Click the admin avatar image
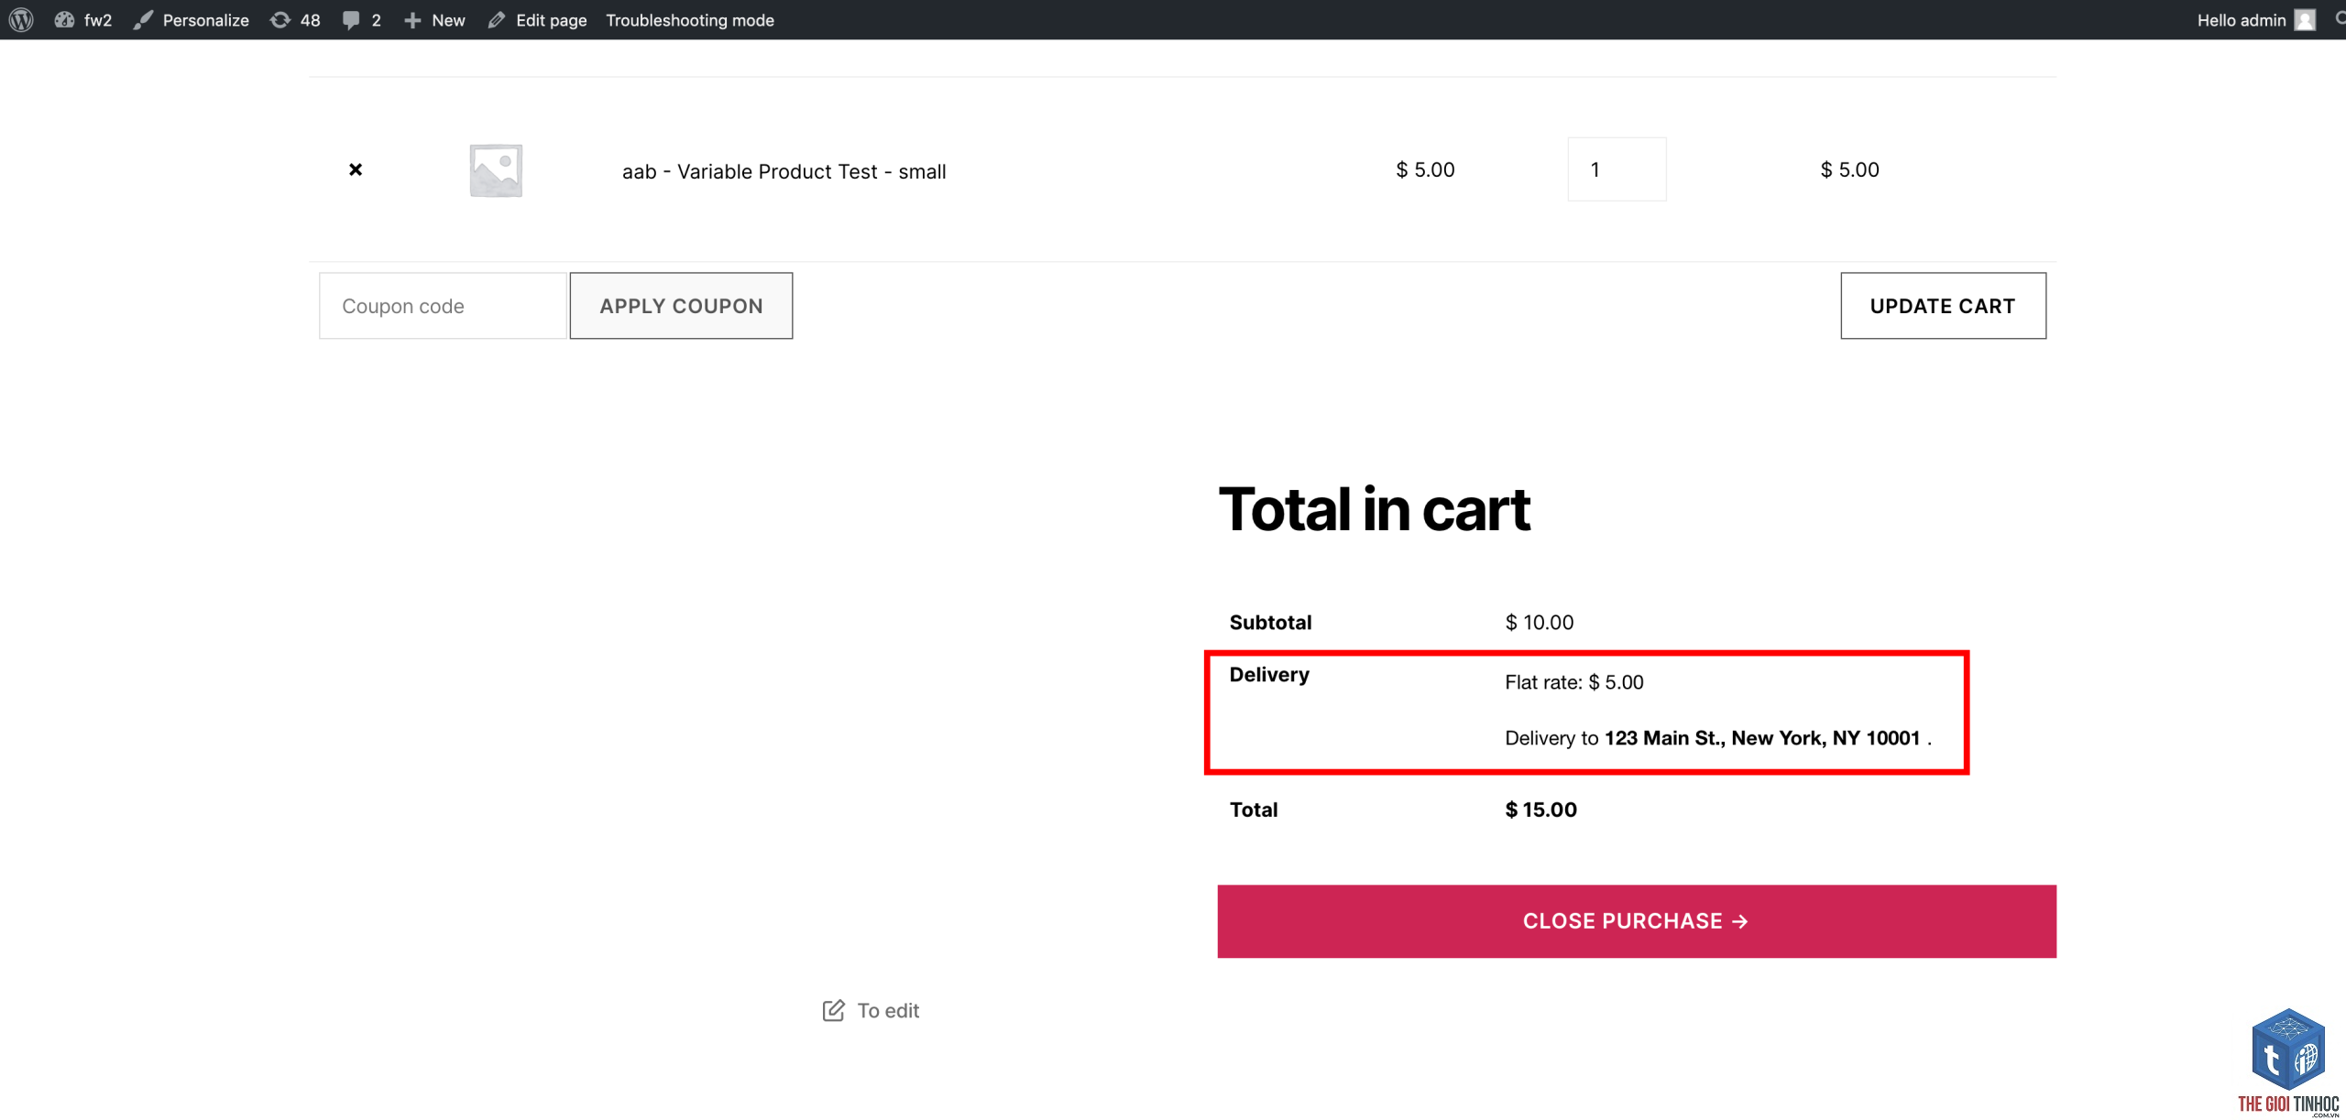The image size is (2346, 1120). click(x=2305, y=19)
